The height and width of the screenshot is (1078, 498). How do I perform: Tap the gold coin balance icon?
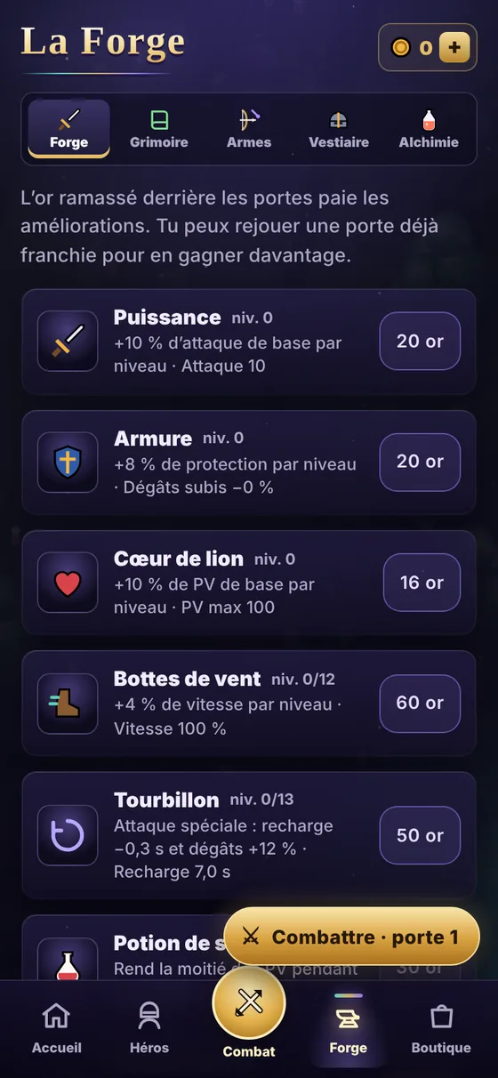[x=401, y=47]
